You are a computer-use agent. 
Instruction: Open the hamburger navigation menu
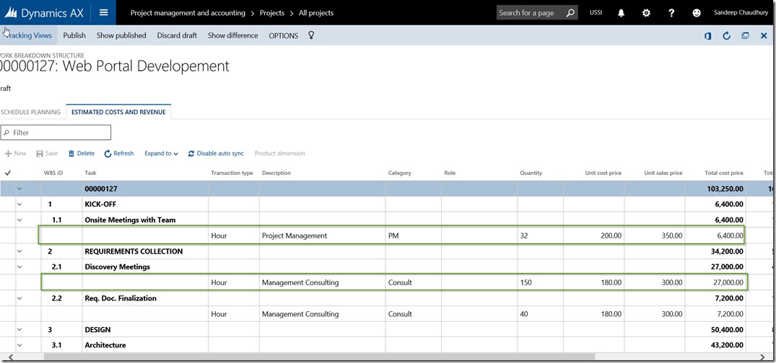coord(103,12)
